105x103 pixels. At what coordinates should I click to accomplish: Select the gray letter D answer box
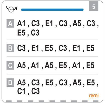10,83
